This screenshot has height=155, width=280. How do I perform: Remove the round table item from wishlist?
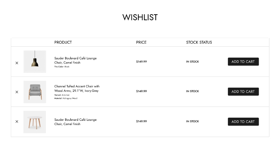click(x=17, y=121)
